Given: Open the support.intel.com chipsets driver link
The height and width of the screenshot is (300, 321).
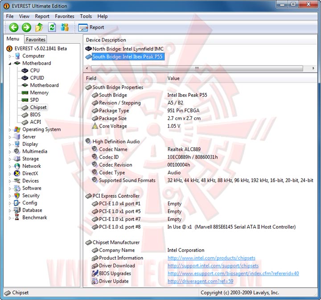Looking at the screenshot, I should click(213, 266).
